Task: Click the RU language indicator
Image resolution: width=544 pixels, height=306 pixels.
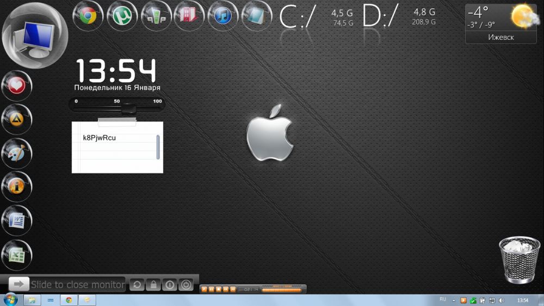Action: tap(443, 299)
